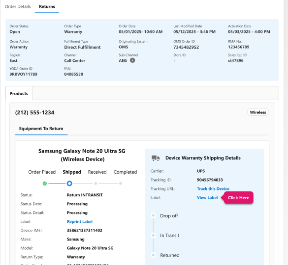Screen dimensions: 288x265
Task: Click the Device Warranty Shipping Details heading
Action: (x=203, y=158)
